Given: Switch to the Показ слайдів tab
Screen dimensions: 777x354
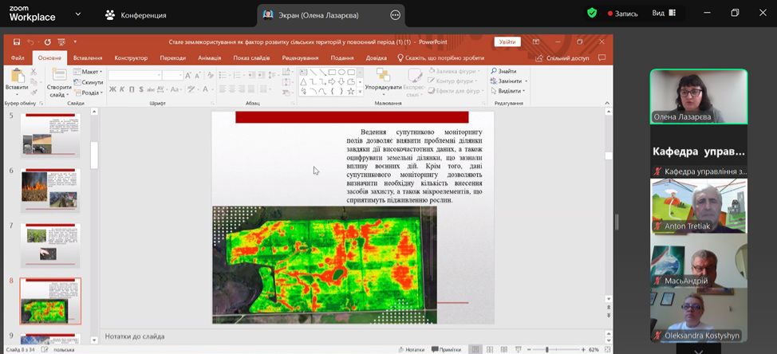Looking at the screenshot, I should pyautogui.click(x=252, y=58).
